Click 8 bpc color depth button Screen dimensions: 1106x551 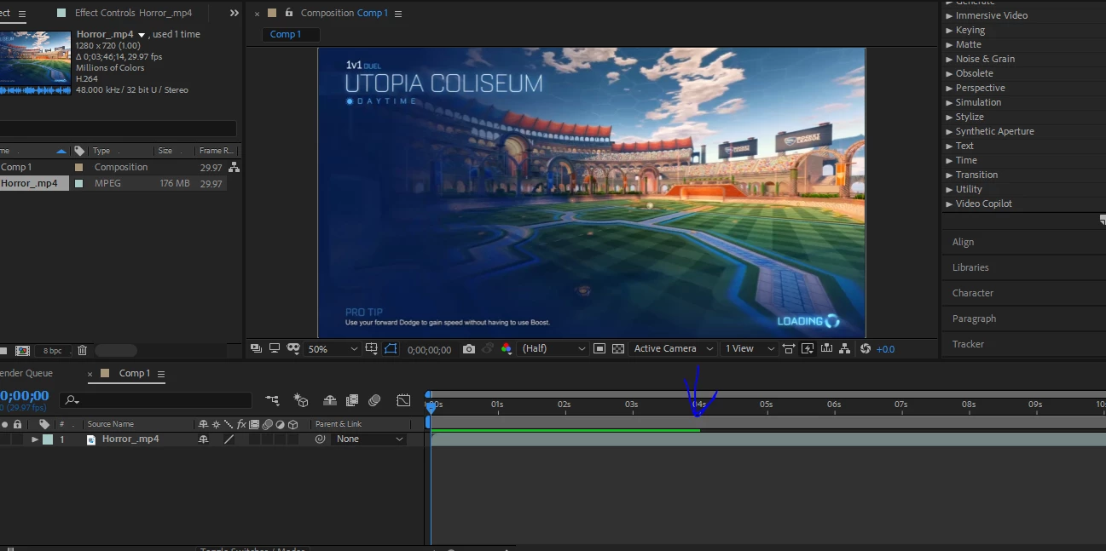(52, 351)
